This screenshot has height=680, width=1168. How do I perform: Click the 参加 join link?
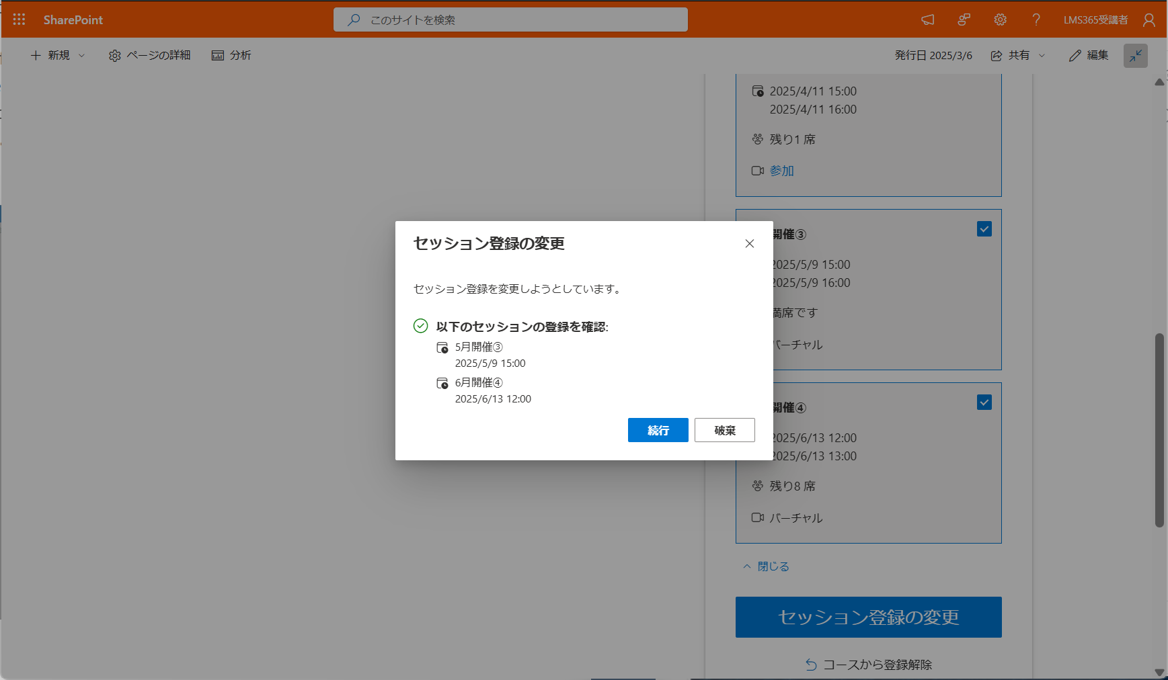(782, 171)
